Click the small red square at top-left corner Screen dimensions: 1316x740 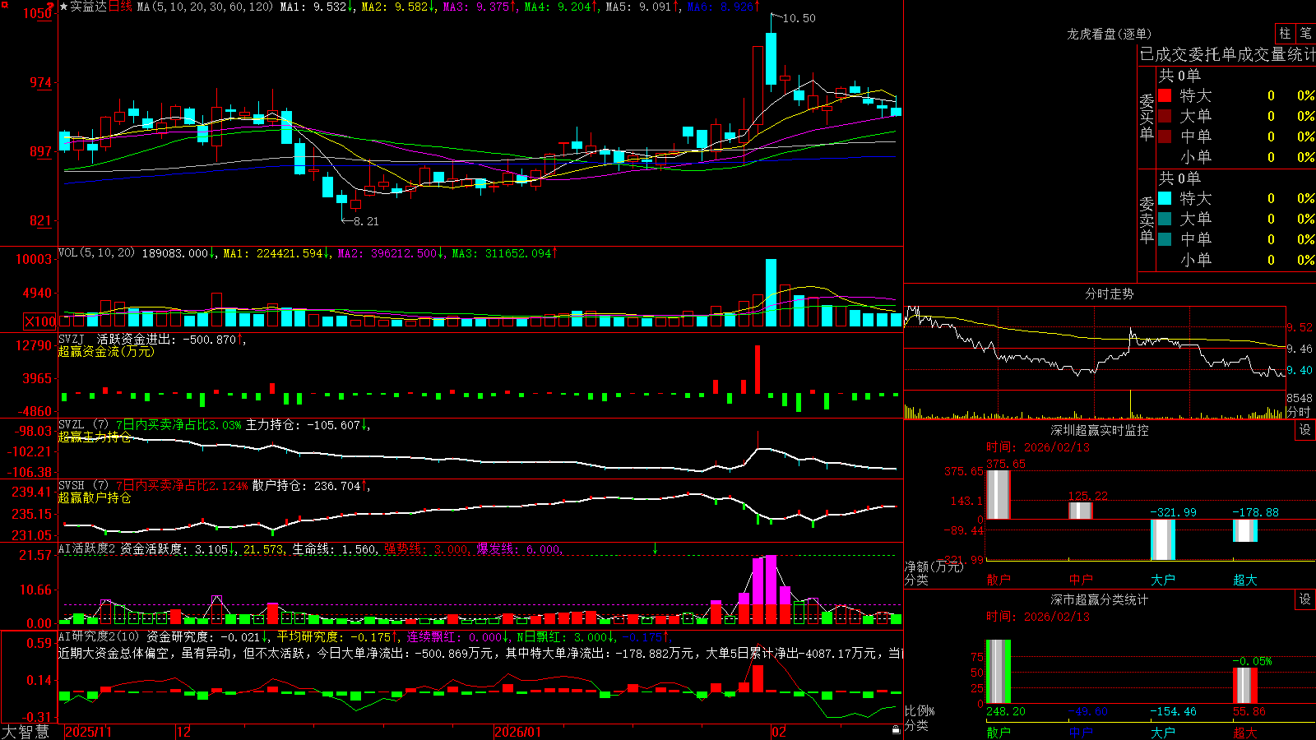click(x=3, y=3)
